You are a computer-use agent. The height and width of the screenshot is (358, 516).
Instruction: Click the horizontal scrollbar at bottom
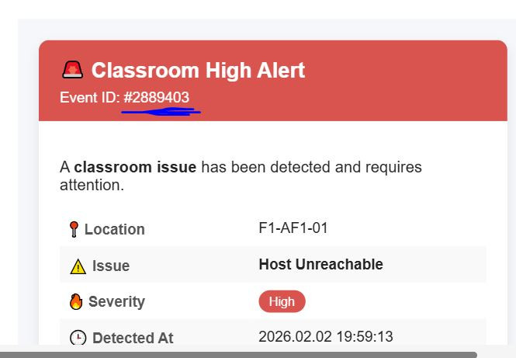click(x=238, y=355)
